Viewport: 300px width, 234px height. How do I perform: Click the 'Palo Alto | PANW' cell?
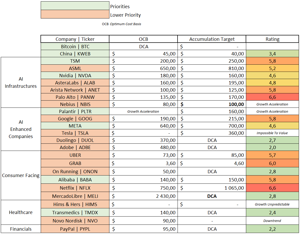pyautogui.click(x=75, y=97)
